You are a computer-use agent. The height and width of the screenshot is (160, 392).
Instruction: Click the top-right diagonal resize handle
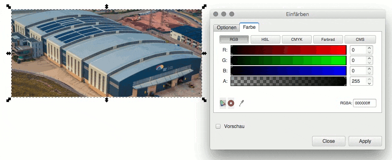[x=204, y=6]
